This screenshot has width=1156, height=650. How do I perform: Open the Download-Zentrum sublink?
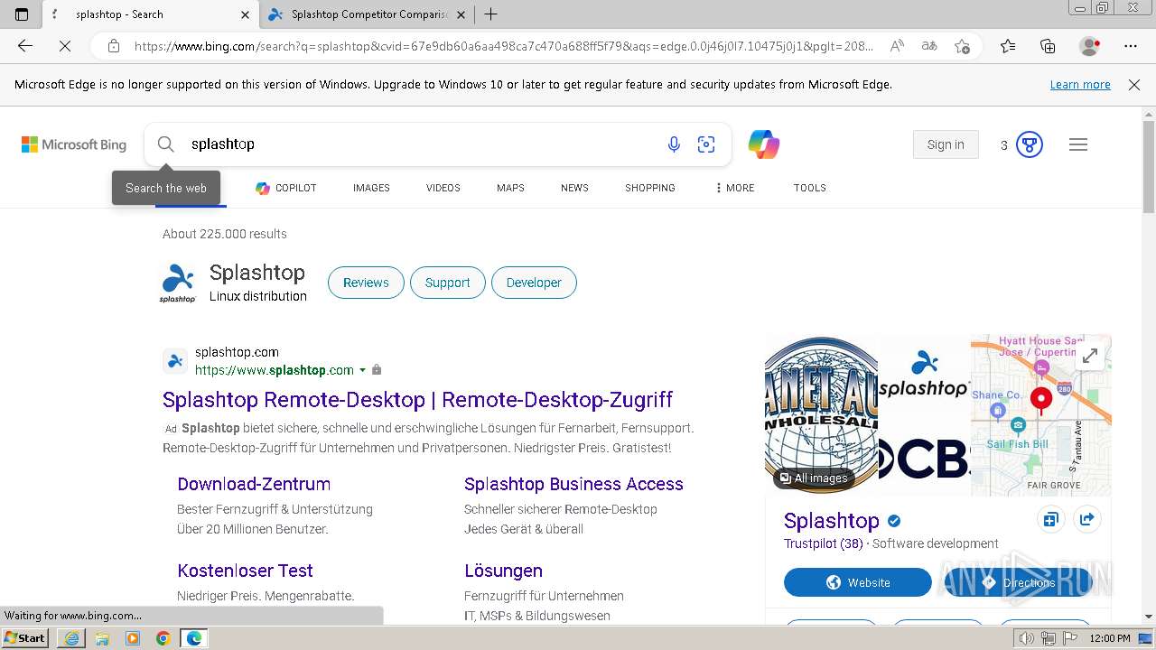click(x=254, y=484)
